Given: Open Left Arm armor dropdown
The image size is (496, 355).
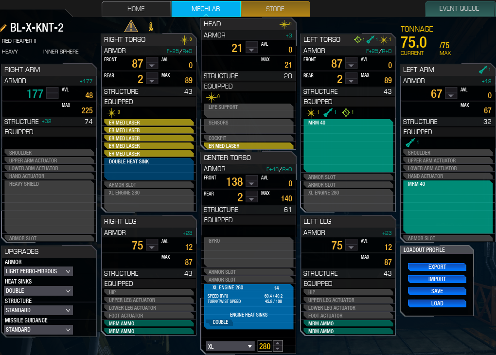Looking at the screenshot, I should coord(451,93).
